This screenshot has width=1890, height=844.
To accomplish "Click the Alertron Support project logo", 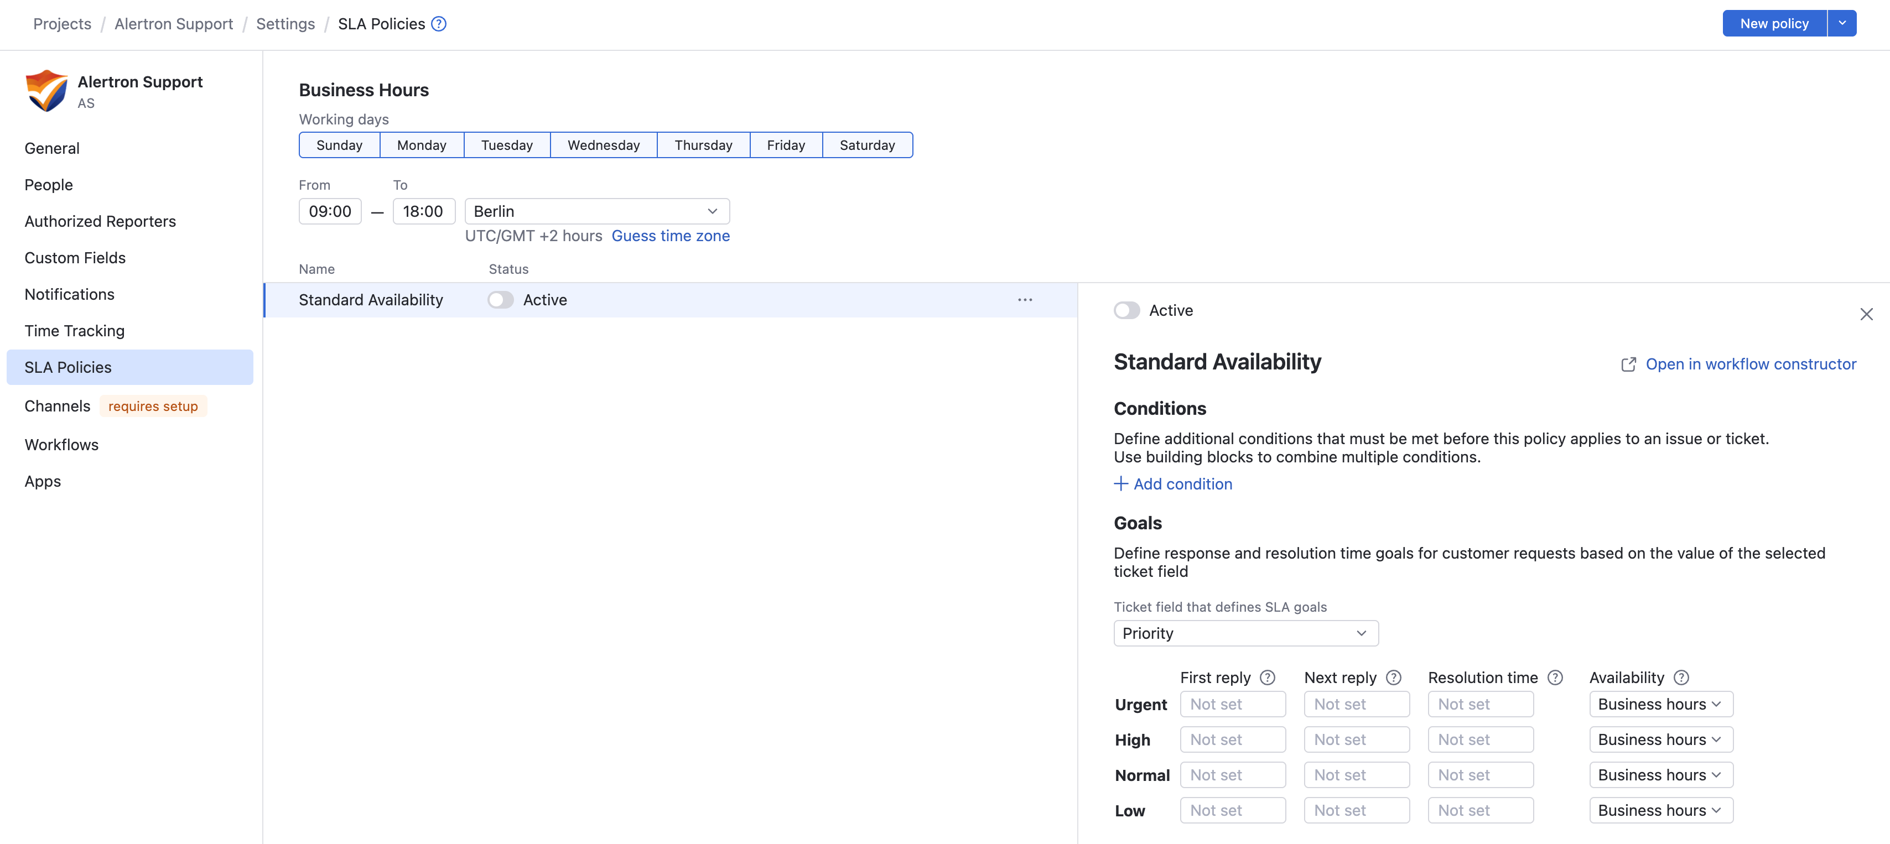I will 46,91.
